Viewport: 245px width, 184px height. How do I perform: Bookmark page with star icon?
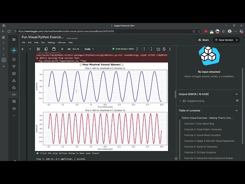[199, 31]
